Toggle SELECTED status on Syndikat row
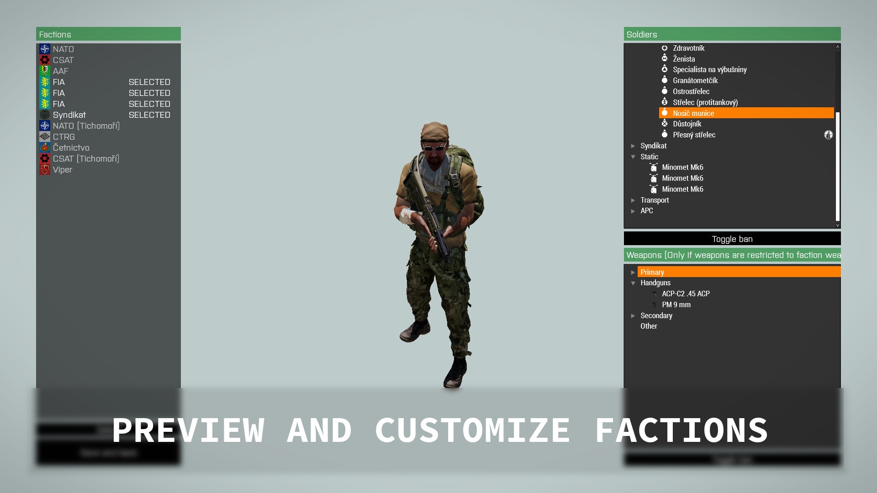 point(149,115)
